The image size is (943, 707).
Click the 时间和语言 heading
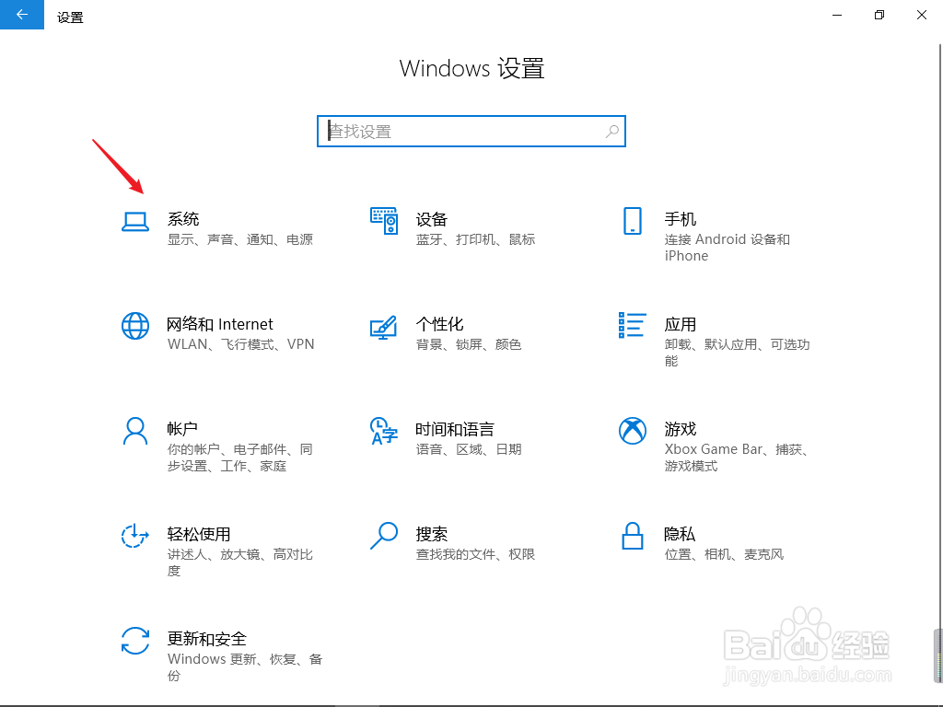455,429
